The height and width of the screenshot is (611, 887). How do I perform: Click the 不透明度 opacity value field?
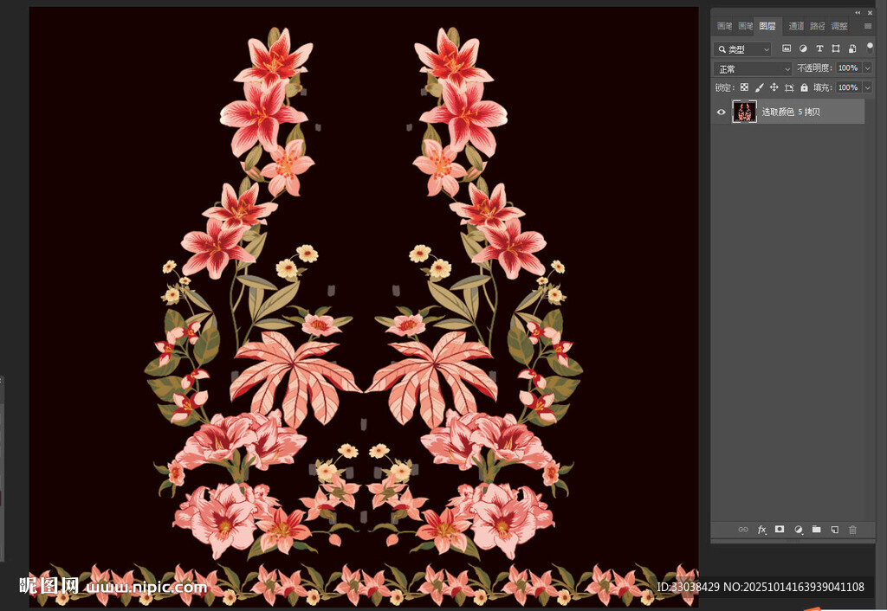click(849, 68)
